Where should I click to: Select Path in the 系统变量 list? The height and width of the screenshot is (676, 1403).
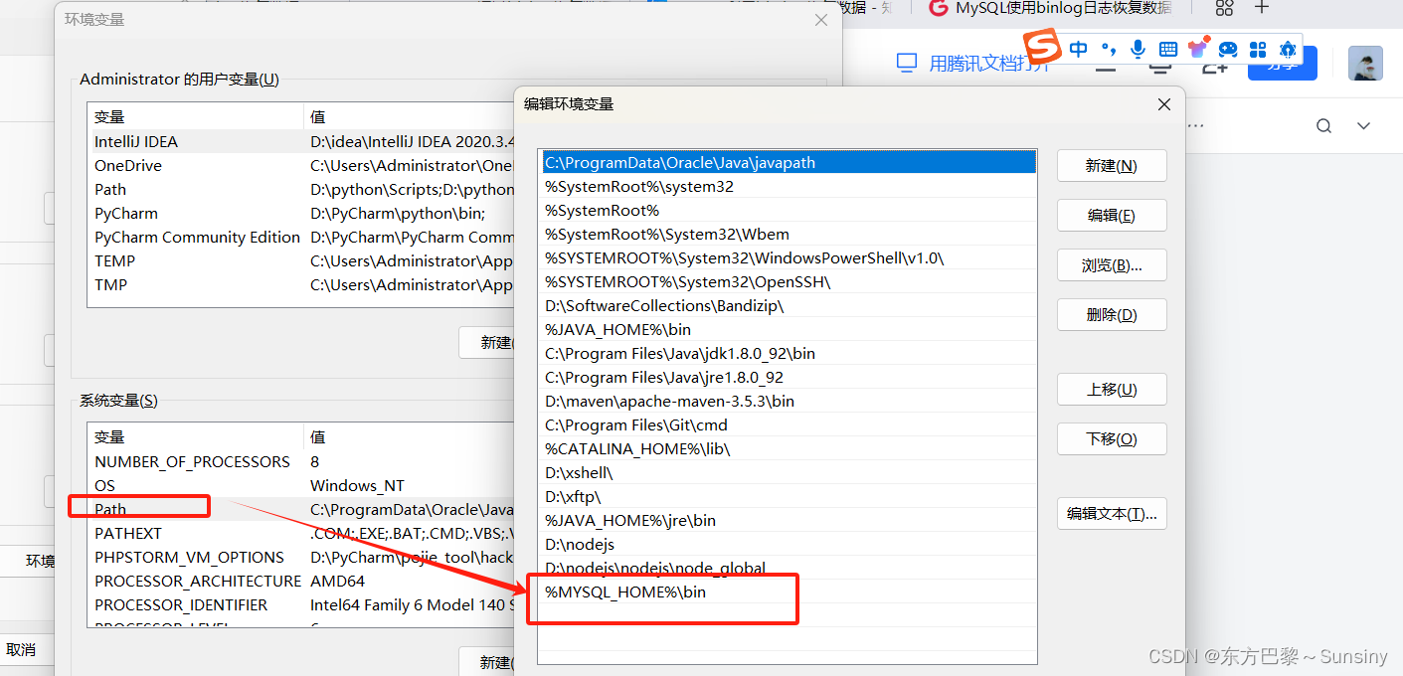(301, 510)
